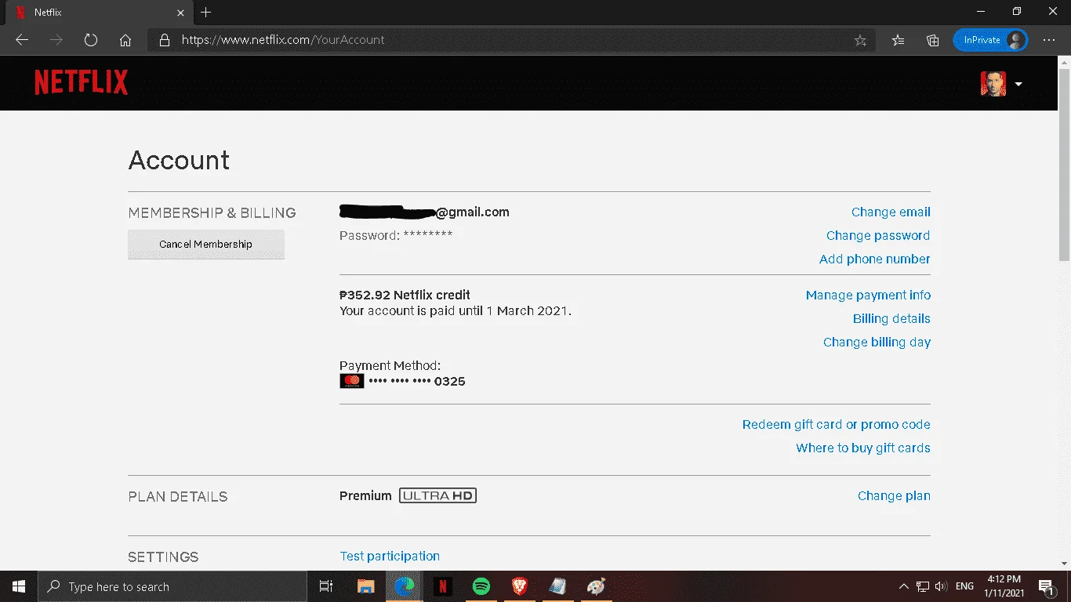Click the Ultra HD badge

(437, 495)
